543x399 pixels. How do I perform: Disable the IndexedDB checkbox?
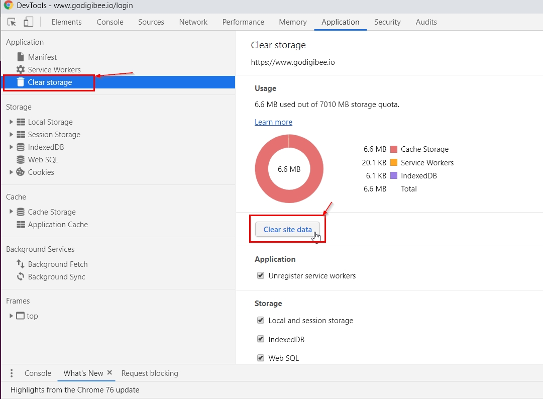(x=261, y=339)
